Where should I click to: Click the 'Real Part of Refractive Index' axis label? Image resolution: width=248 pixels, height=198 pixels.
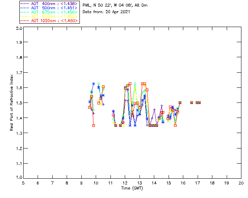point(12,102)
